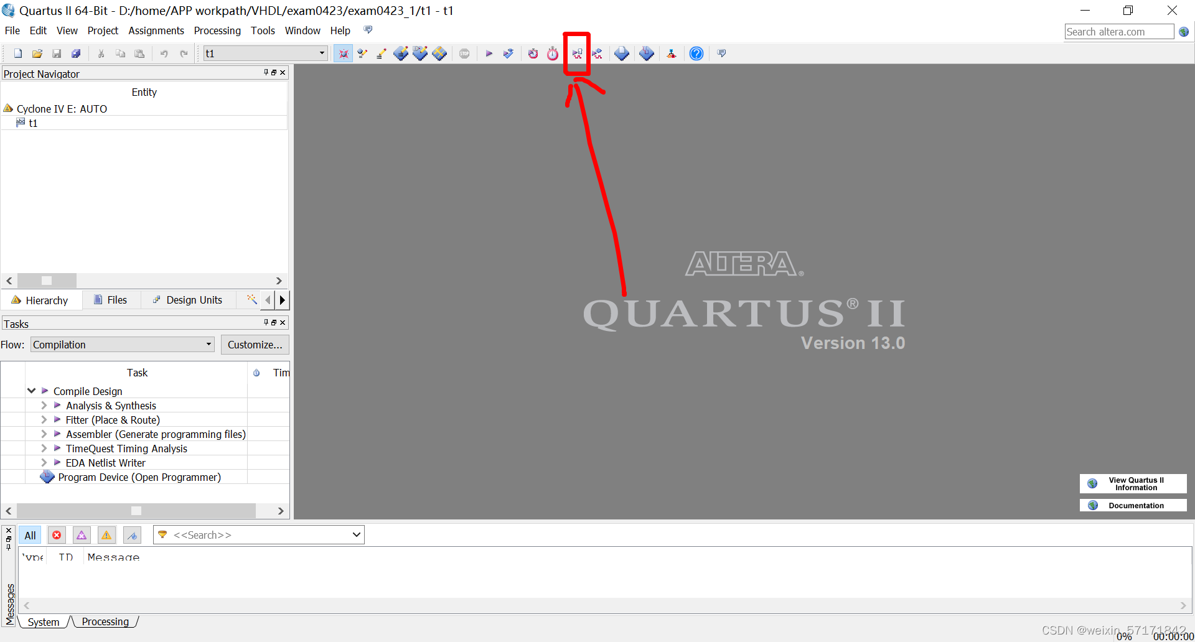Undo the last action
1195x642 pixels.
click(164, 53)
